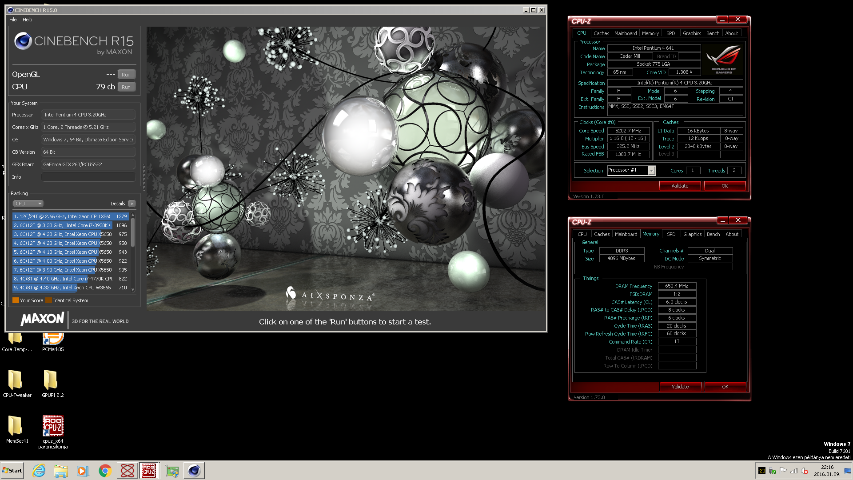853x480 pixels.
Task: Select the cpuz_x64 shortcut on desktop
Action: point(53,432)
